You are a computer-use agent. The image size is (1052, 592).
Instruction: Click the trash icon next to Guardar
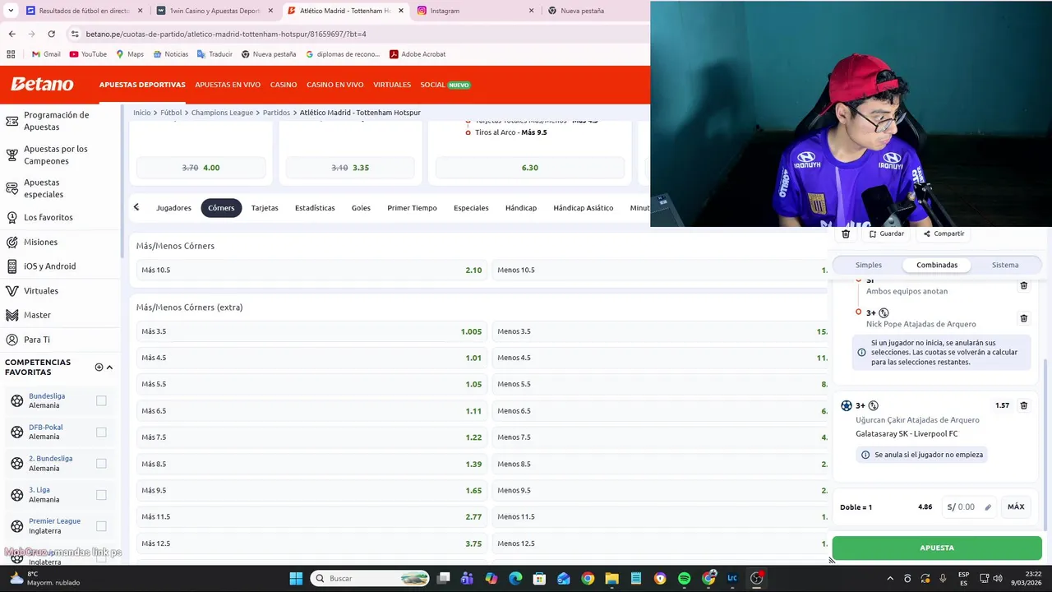tap(846, 234)
